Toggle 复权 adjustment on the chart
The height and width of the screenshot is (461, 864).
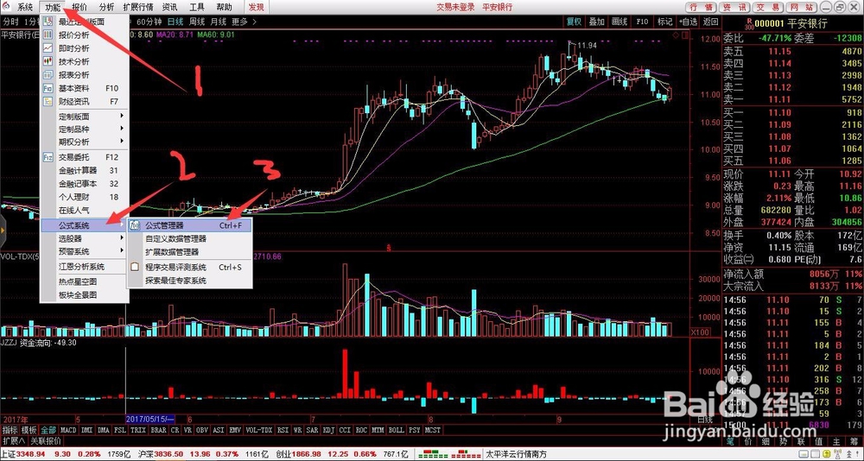coord(575,22)
